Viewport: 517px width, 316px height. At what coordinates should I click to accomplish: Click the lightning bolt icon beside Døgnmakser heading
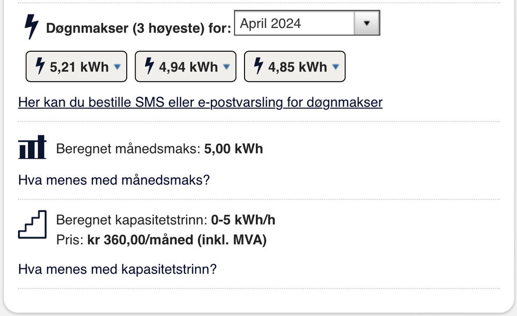(32, 26)
